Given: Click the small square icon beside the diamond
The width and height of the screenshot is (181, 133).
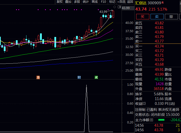Looking at the screenshot, I should coord(119,7).
